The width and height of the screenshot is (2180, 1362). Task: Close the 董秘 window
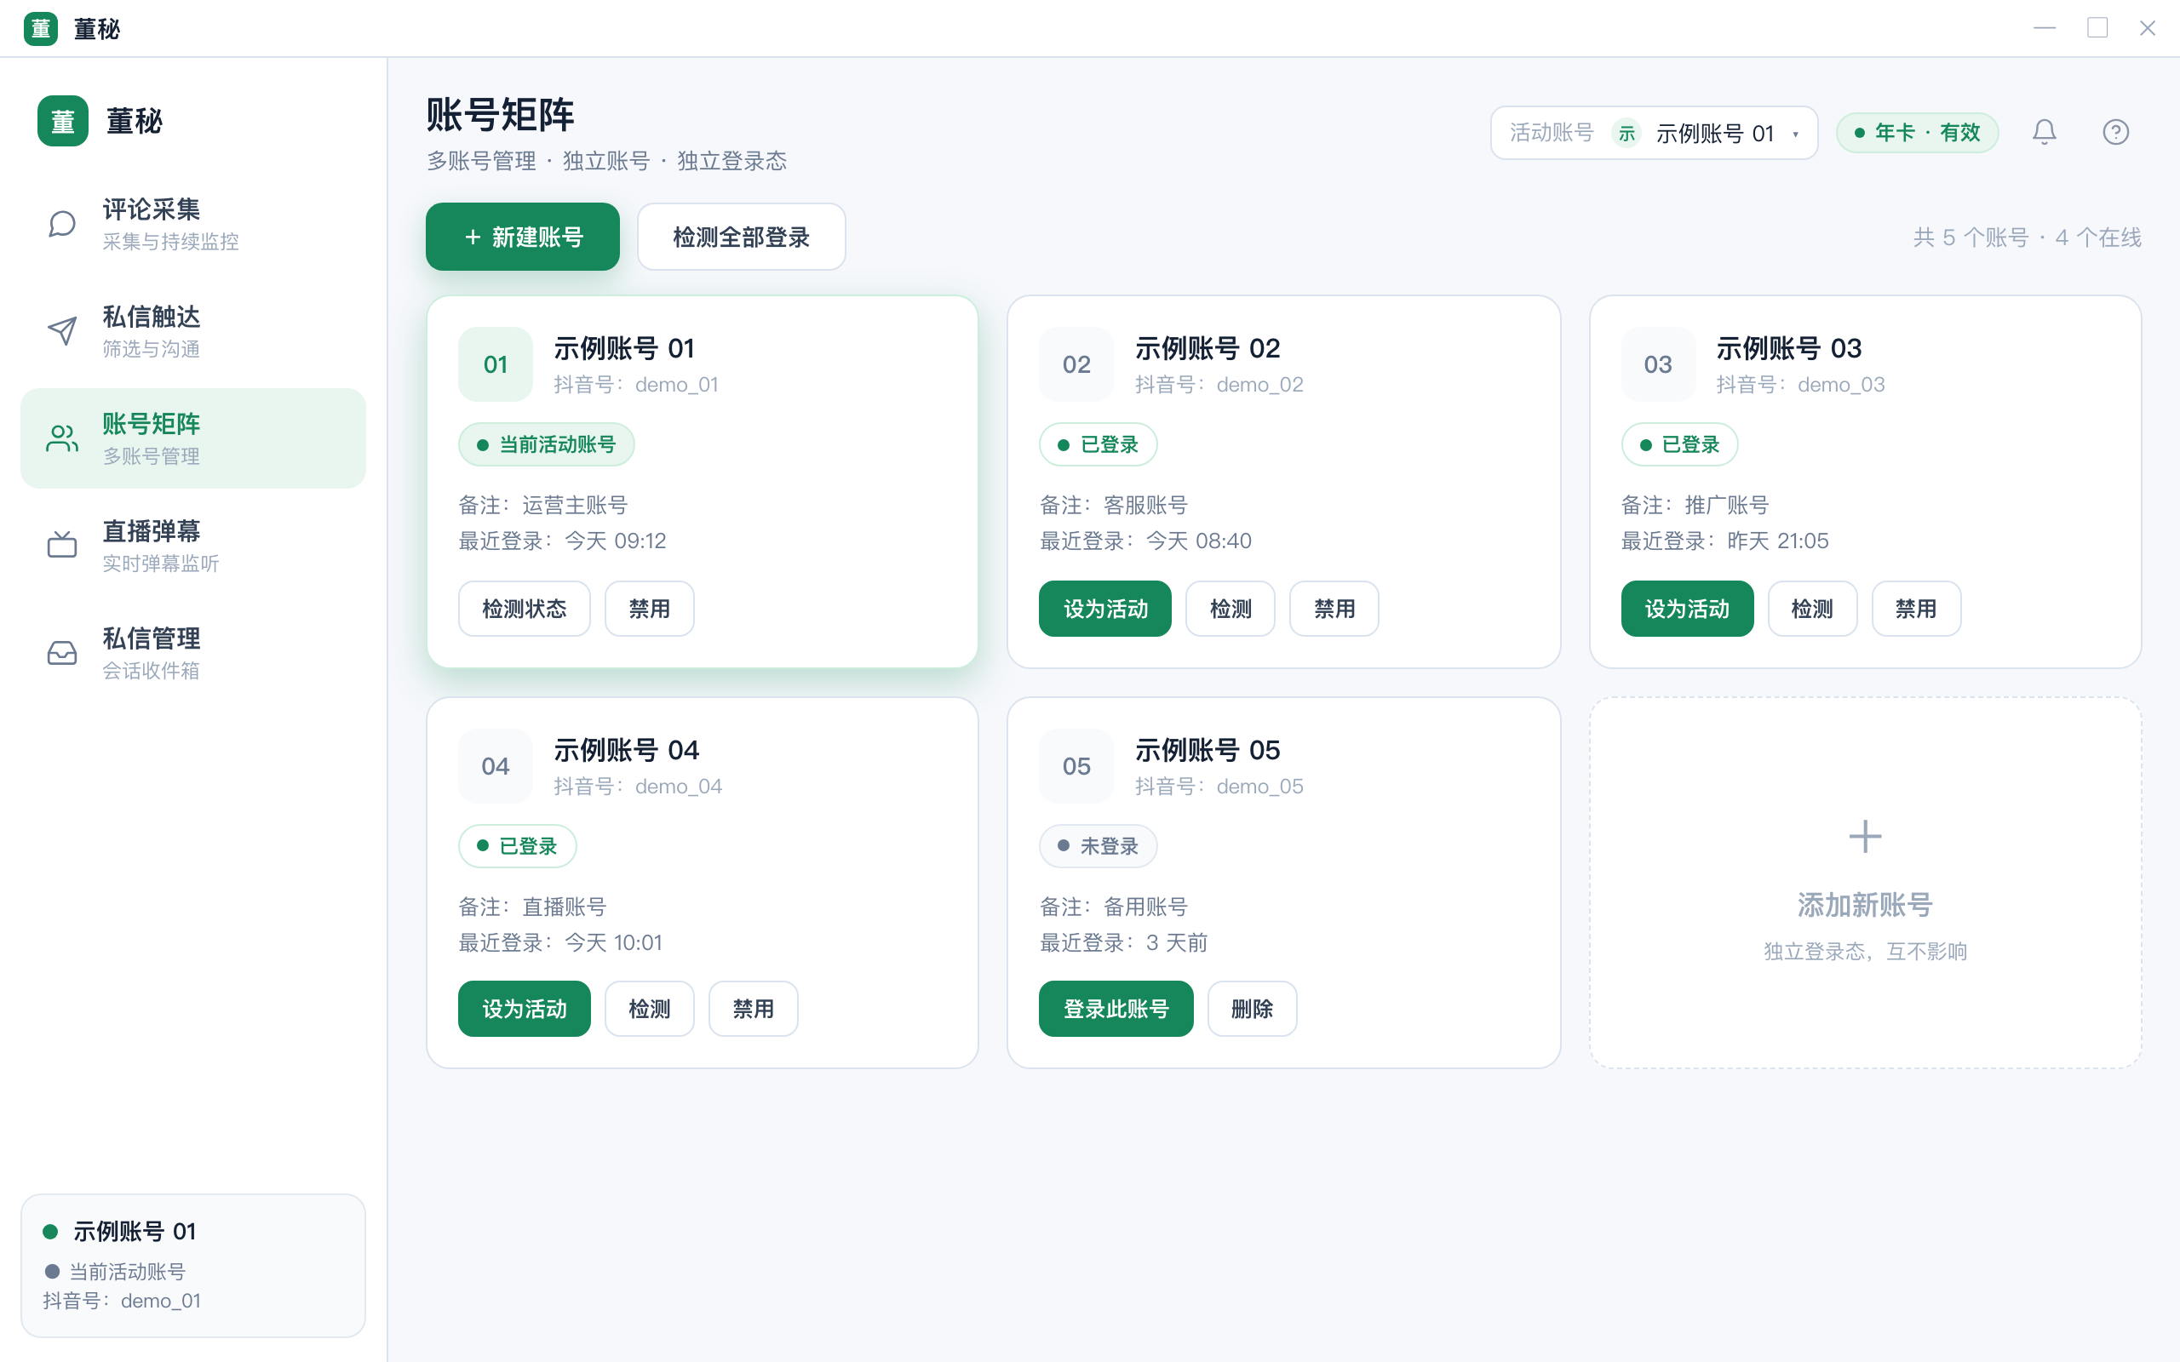(2148, 29)
